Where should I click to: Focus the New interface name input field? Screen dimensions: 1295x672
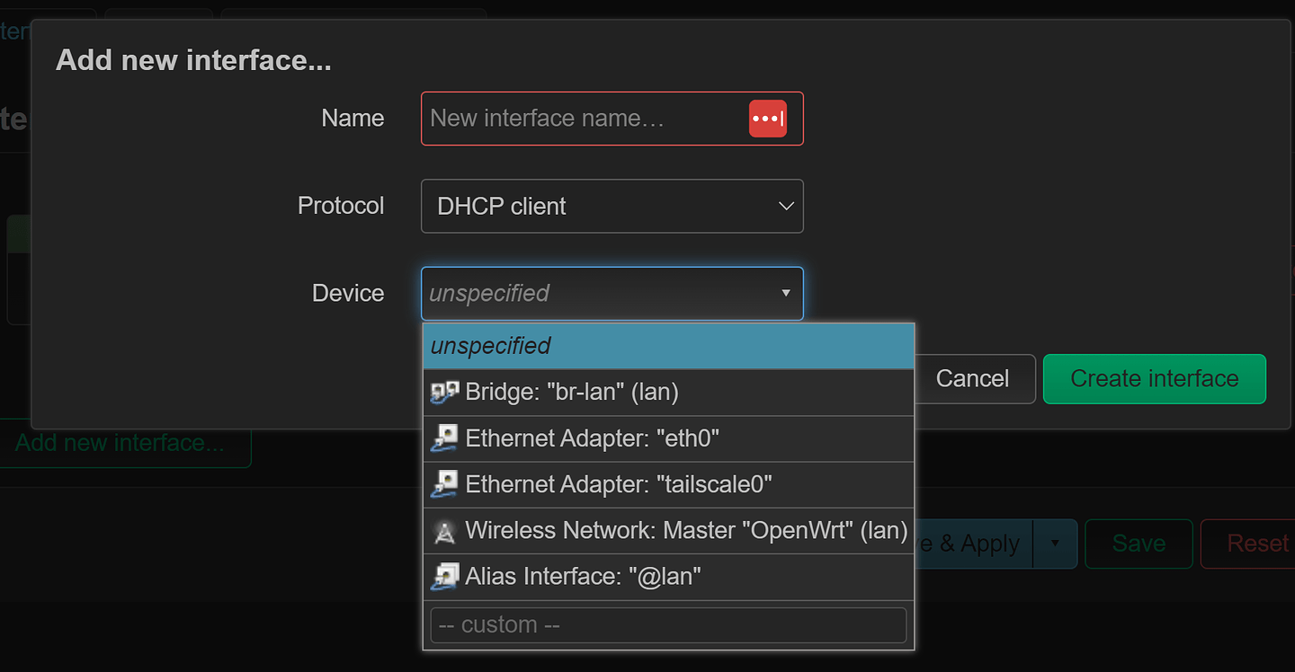(585, 119)
